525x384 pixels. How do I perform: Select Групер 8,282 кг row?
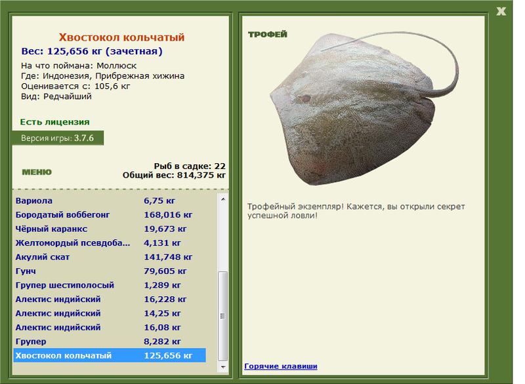pos(110,341)
